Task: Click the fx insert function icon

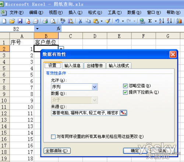Action: click(x=59, y=29)
